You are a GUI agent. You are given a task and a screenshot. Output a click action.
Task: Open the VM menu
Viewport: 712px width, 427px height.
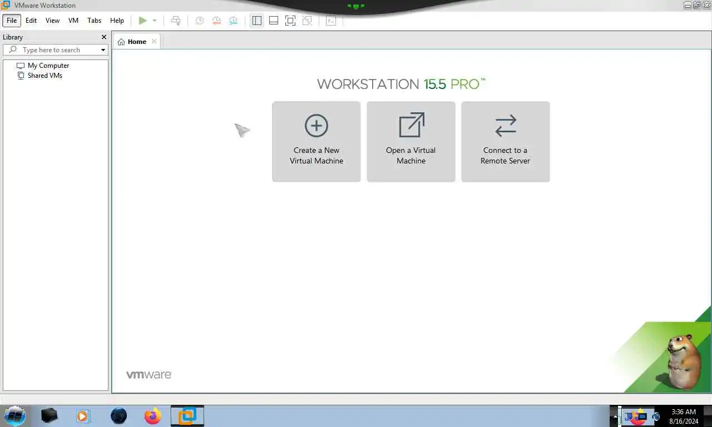[x=73, y=21]
